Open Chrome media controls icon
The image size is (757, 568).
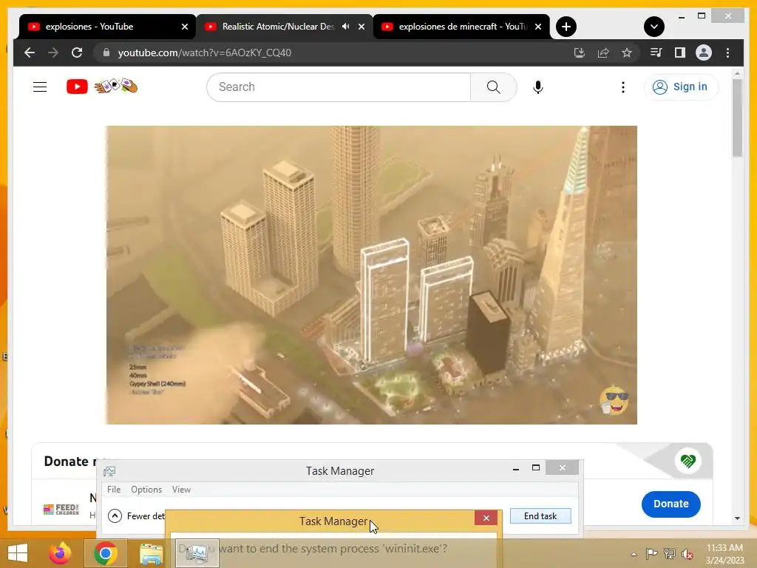pyautogui.click(x=656, y=53)
